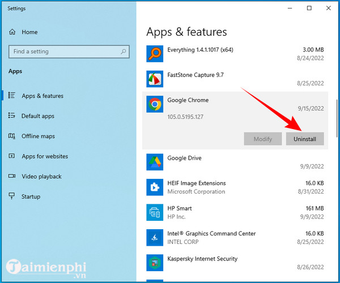Click the HEIF Image Extensions app icon
This screenshot has width=340, height=283.
[x=155, y=187]
